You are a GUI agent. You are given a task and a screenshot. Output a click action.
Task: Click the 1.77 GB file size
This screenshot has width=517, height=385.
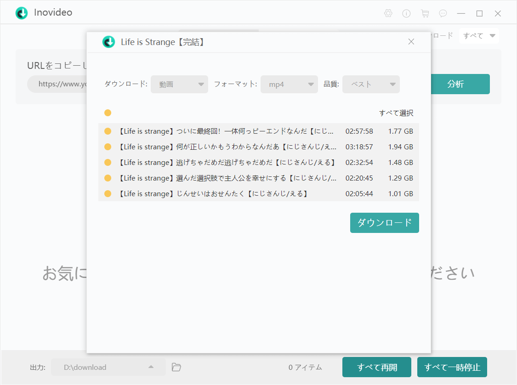pyautogui.click(x=401, y=131)
